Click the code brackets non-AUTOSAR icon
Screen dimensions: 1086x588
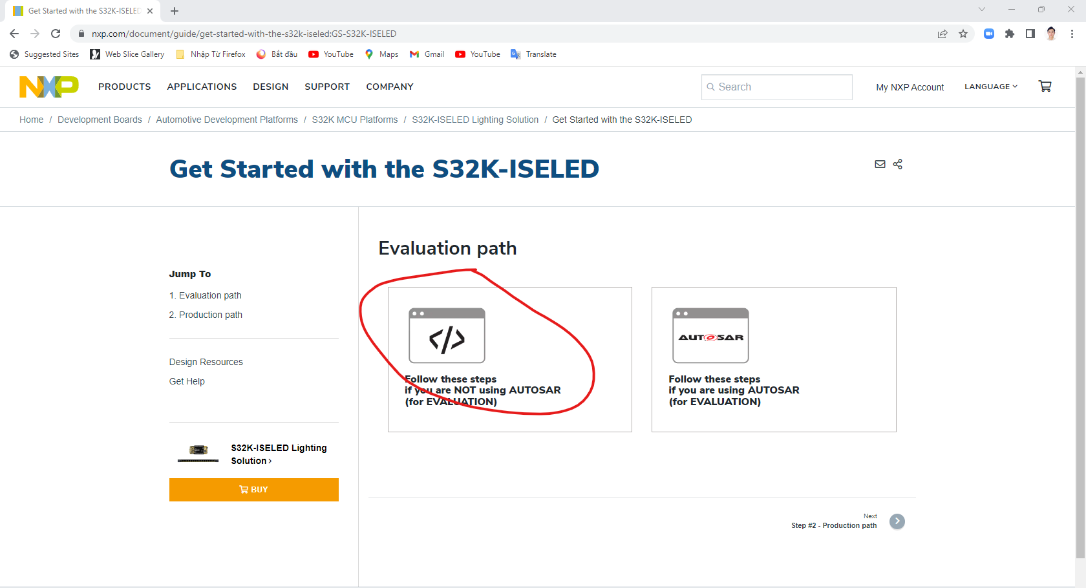(x=447, y=335)
